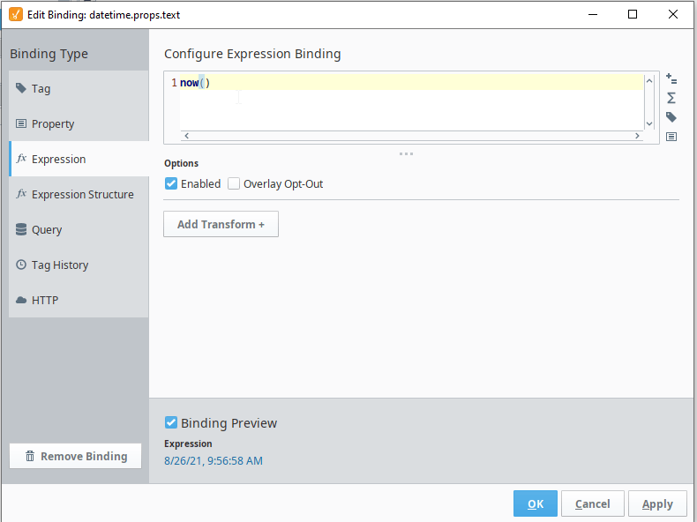
Task: Click inside the expression editor text area
Action: point(412,103)
